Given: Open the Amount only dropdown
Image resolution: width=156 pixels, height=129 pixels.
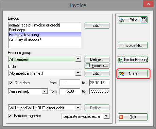Looking at the screenshot, I should click(45, 91).
